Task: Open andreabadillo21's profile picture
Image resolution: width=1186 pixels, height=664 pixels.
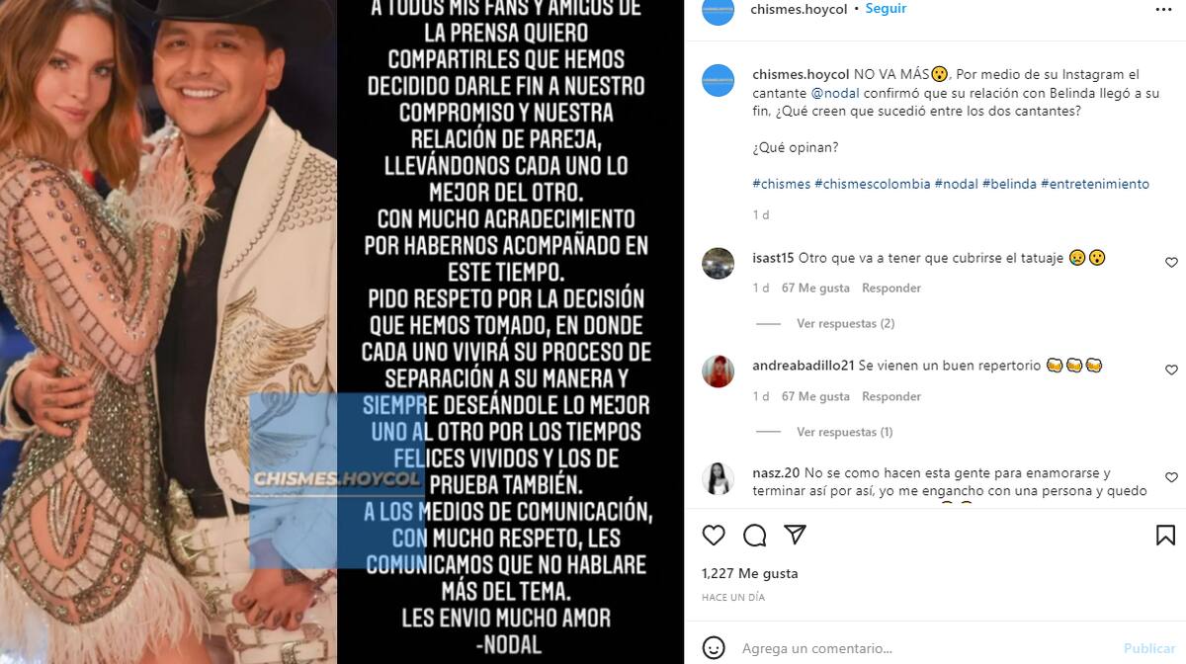Action: tap(718, 372)
